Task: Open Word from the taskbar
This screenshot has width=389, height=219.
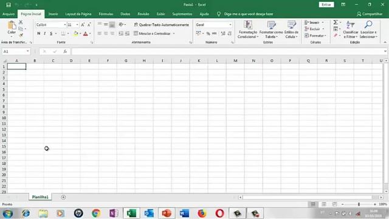Action: pyautogui.click(x=184, y=213)
